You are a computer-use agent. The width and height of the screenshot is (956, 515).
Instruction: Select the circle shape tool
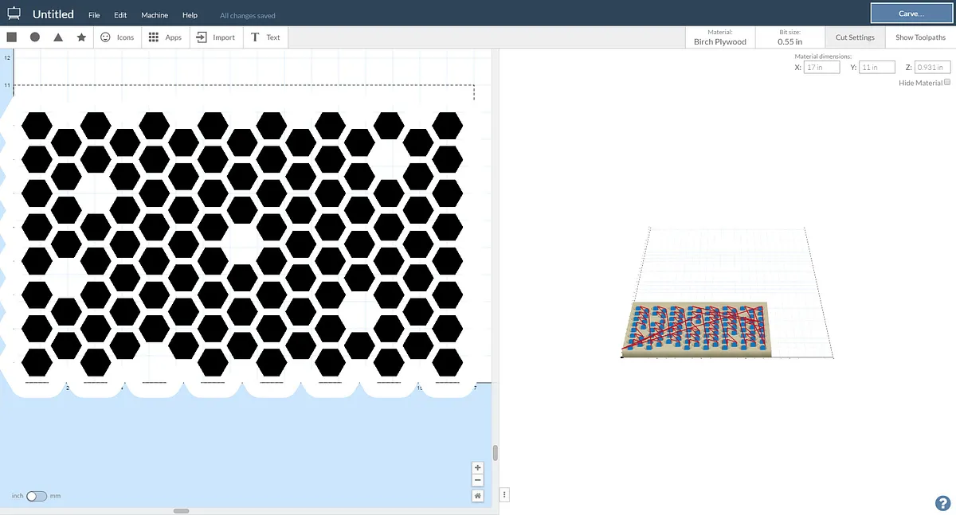(x=35, y=37)
